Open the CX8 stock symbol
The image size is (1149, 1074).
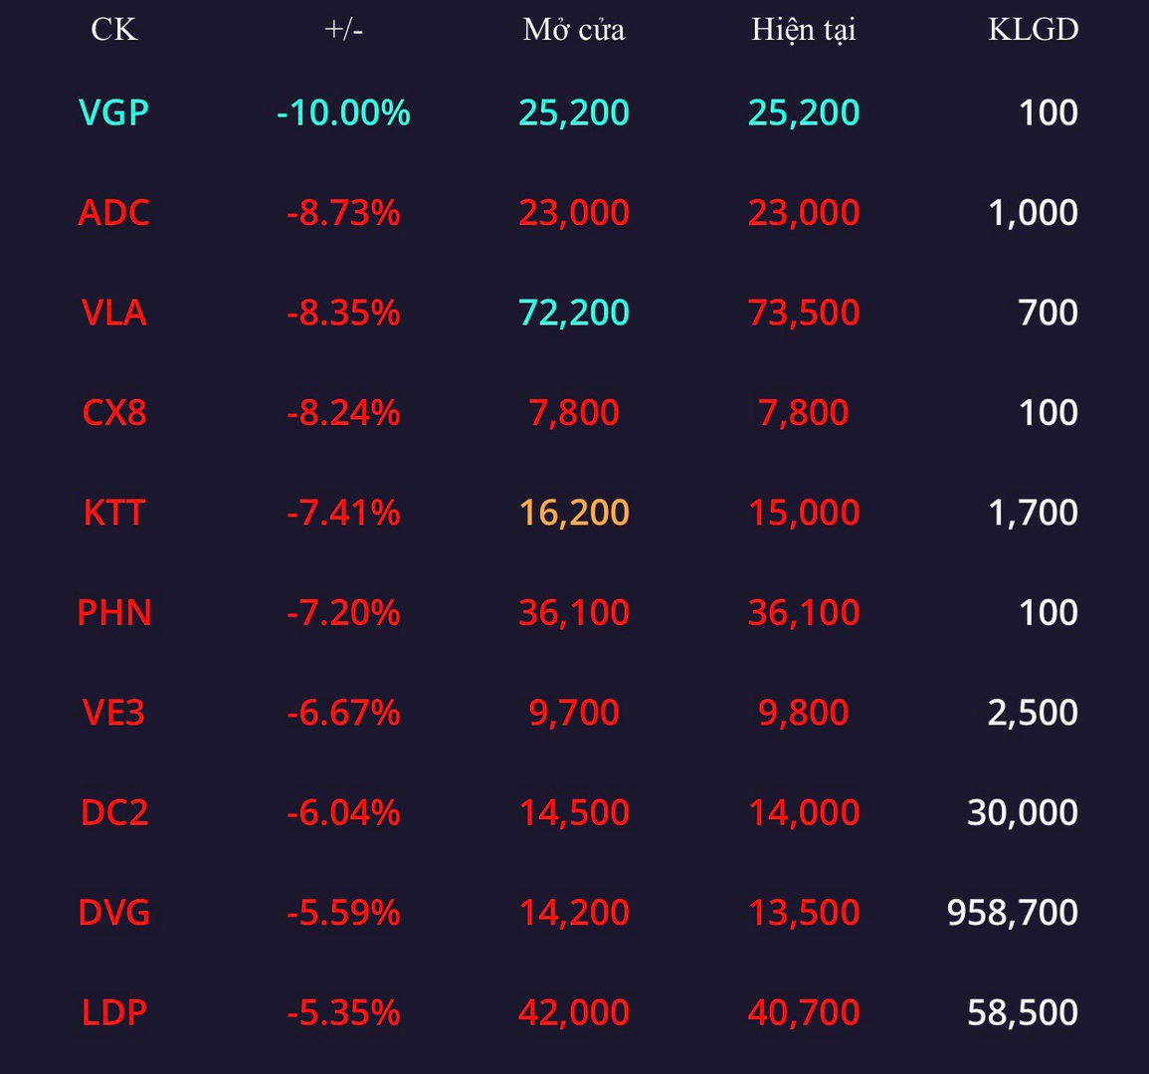coord(113,412)
